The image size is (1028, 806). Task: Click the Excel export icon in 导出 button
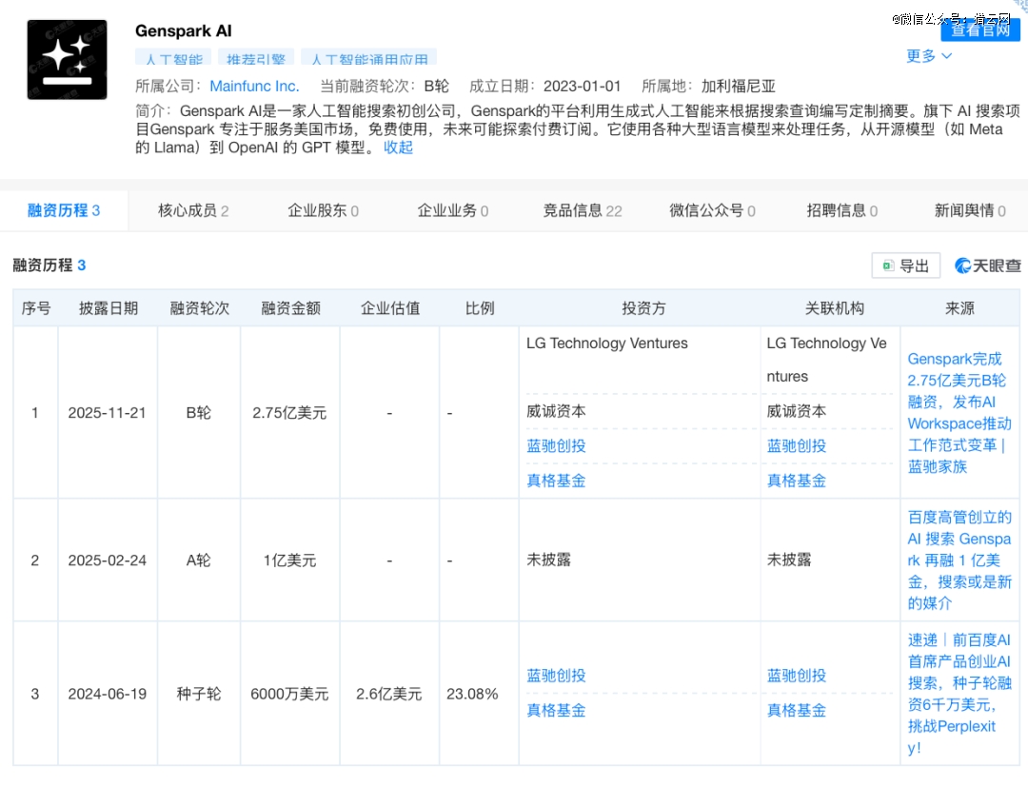890,265
